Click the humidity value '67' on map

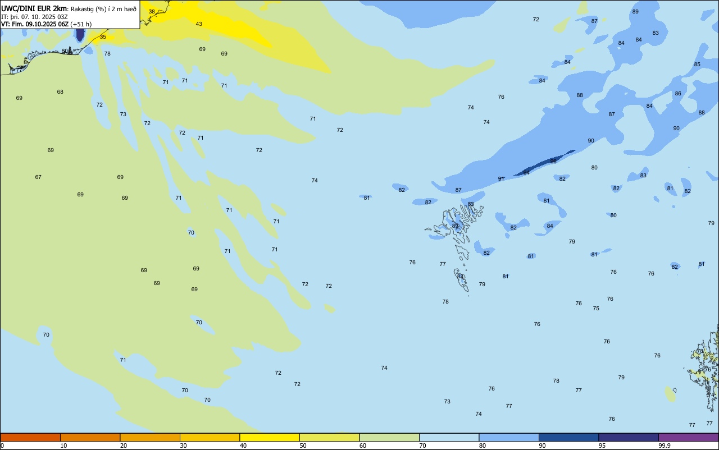pyautogui.click(x=38, y=177)
